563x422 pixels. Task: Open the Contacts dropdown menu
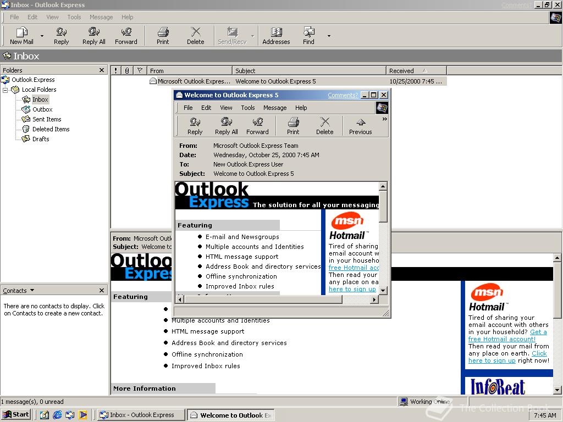(18, 290)
